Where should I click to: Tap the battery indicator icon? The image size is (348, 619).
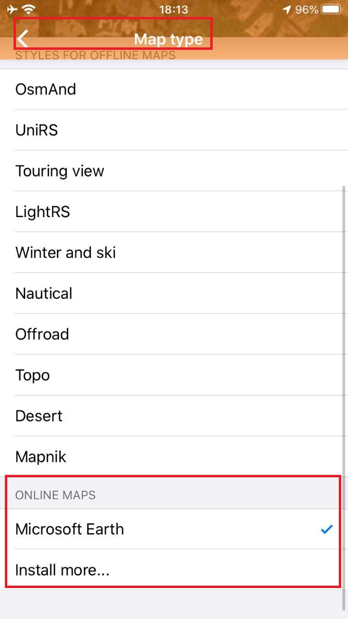[332, 9]
